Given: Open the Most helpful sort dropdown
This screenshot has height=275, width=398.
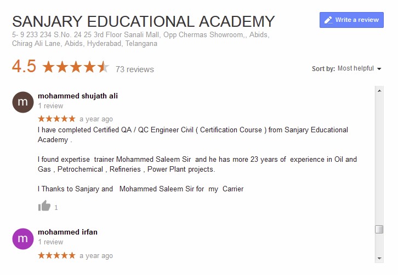Looking at the screenshot, I should tap(355, 69).
